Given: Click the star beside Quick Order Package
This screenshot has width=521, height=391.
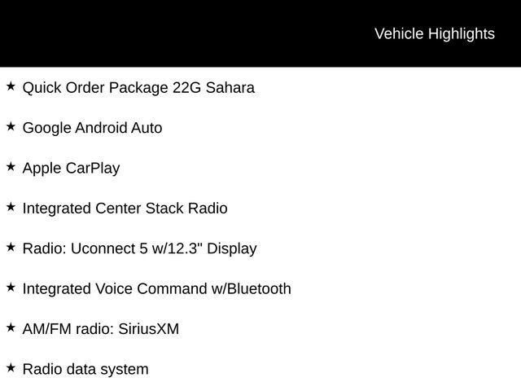Looking at the screenshot, I should click(x=11, y=86).
